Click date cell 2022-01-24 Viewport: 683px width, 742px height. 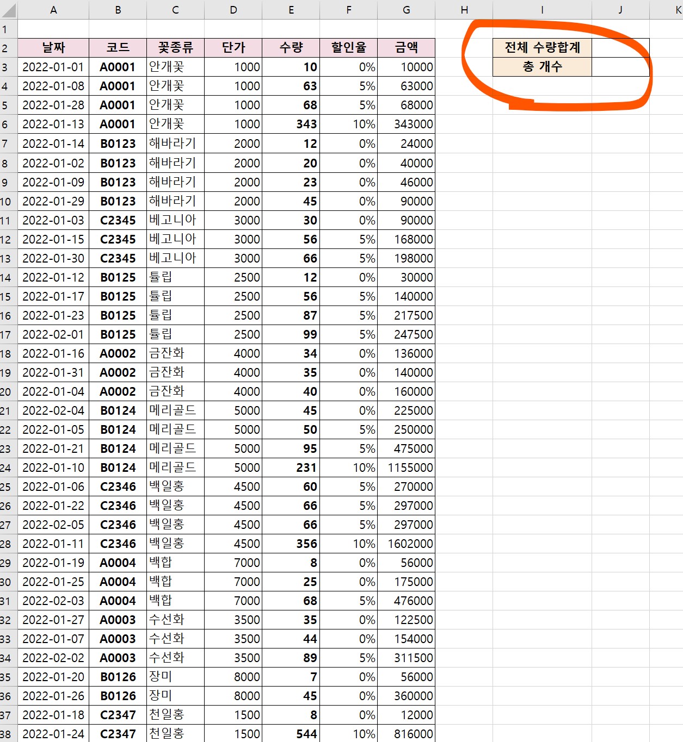coord(53,734)
